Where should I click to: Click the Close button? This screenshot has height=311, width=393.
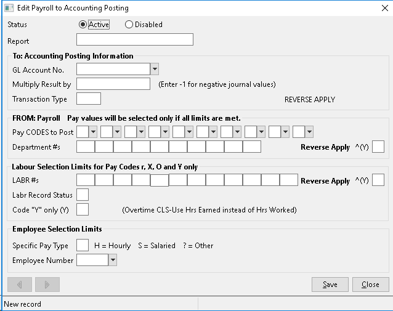(x=370, y=285)
